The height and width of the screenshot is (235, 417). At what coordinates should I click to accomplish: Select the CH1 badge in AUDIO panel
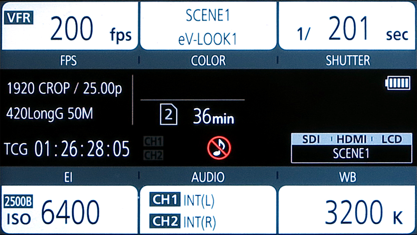pos(165,199)
